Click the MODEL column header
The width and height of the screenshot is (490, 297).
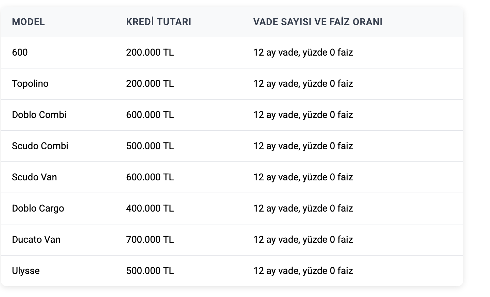click(28, 22)
